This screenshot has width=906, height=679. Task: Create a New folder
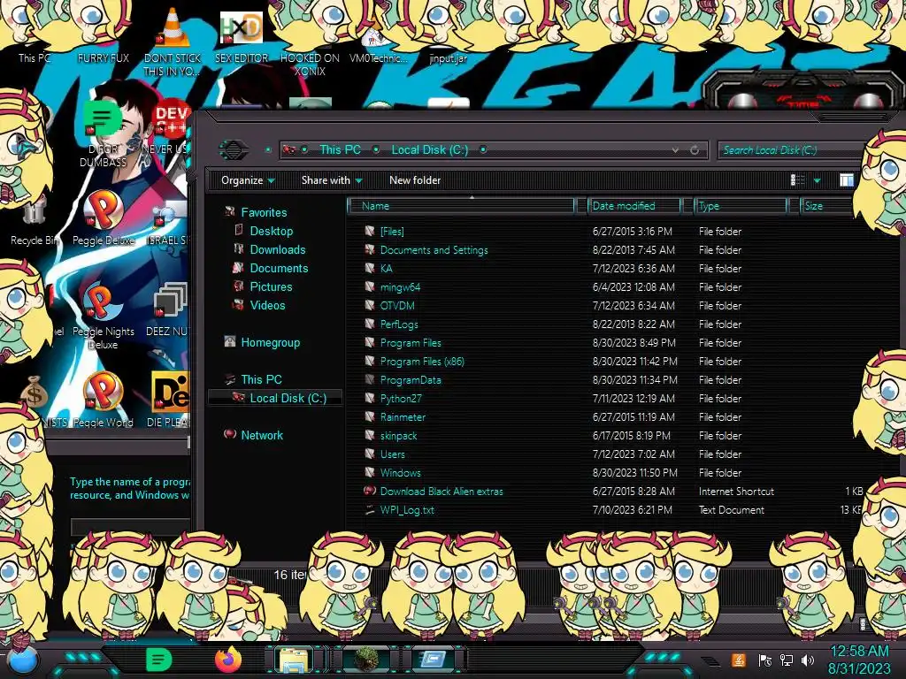pos(415,180)
